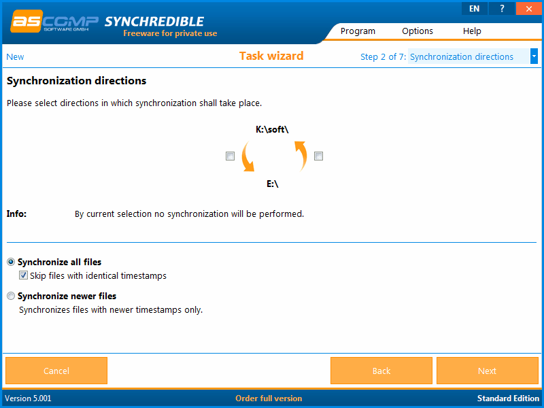This screenshot has width=544, height=408.
Task: Click the Synchronization directions bold heading
Action: [x=76, y=81]
